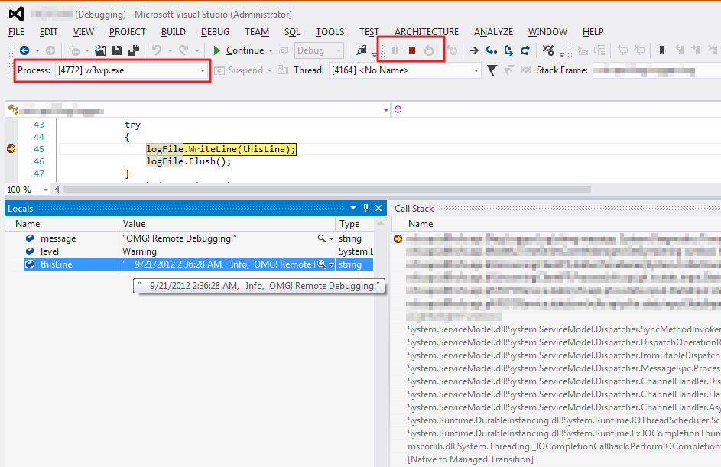Open the PROJECT menu

coord(128,31)
